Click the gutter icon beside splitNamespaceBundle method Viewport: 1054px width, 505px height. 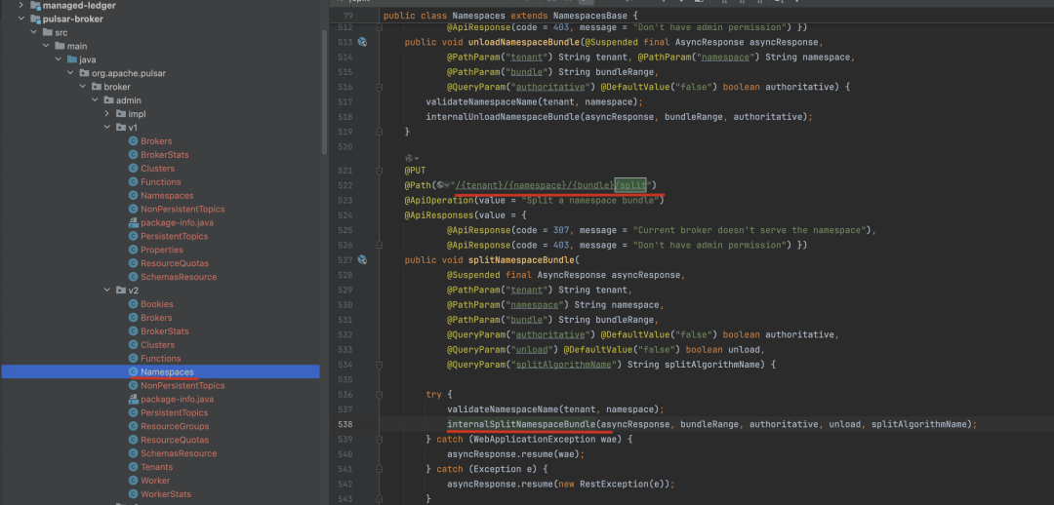coord(362,259)
